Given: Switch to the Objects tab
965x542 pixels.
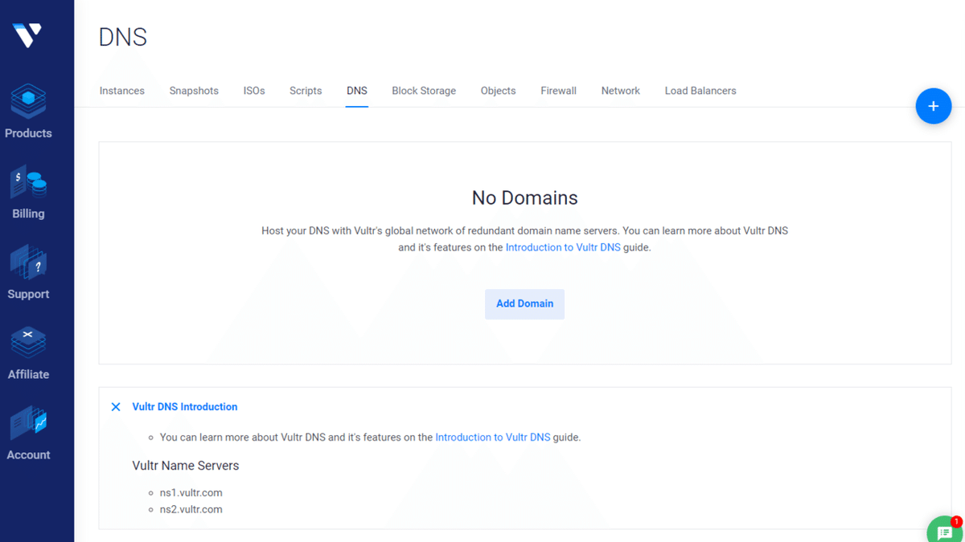Looking at the screenshot, I should [x=499, y=91].
